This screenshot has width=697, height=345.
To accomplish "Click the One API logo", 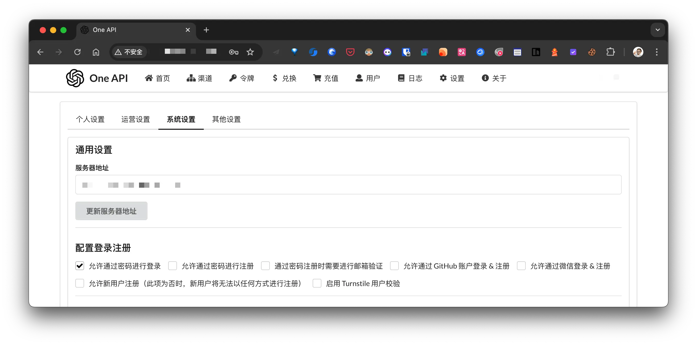I will [75, 78].
